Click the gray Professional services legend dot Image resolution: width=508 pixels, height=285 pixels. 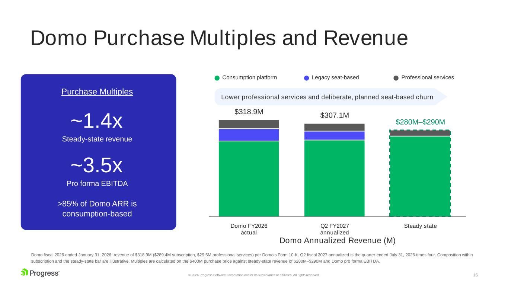point(396,78)
